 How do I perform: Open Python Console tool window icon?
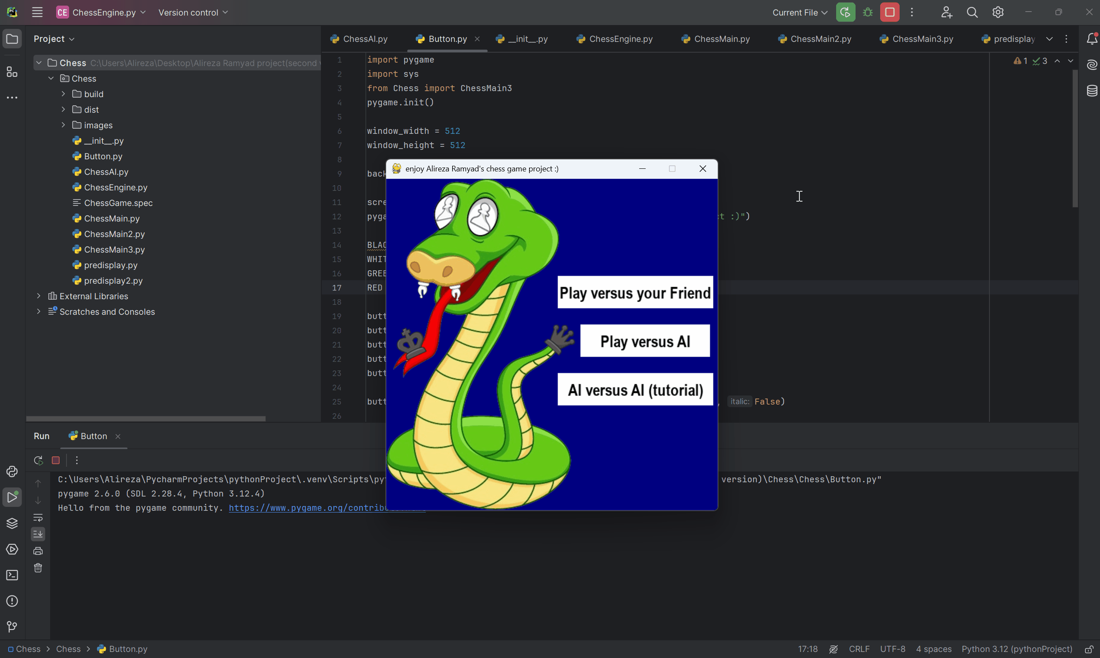12,471
